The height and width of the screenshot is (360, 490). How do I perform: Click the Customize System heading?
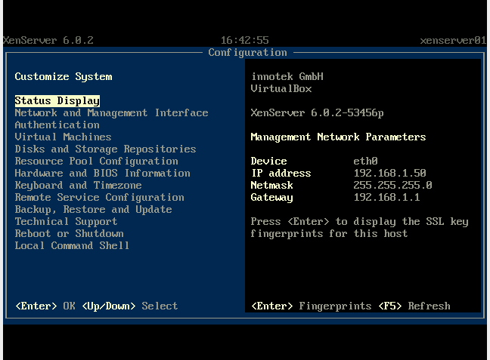point(63,76)
